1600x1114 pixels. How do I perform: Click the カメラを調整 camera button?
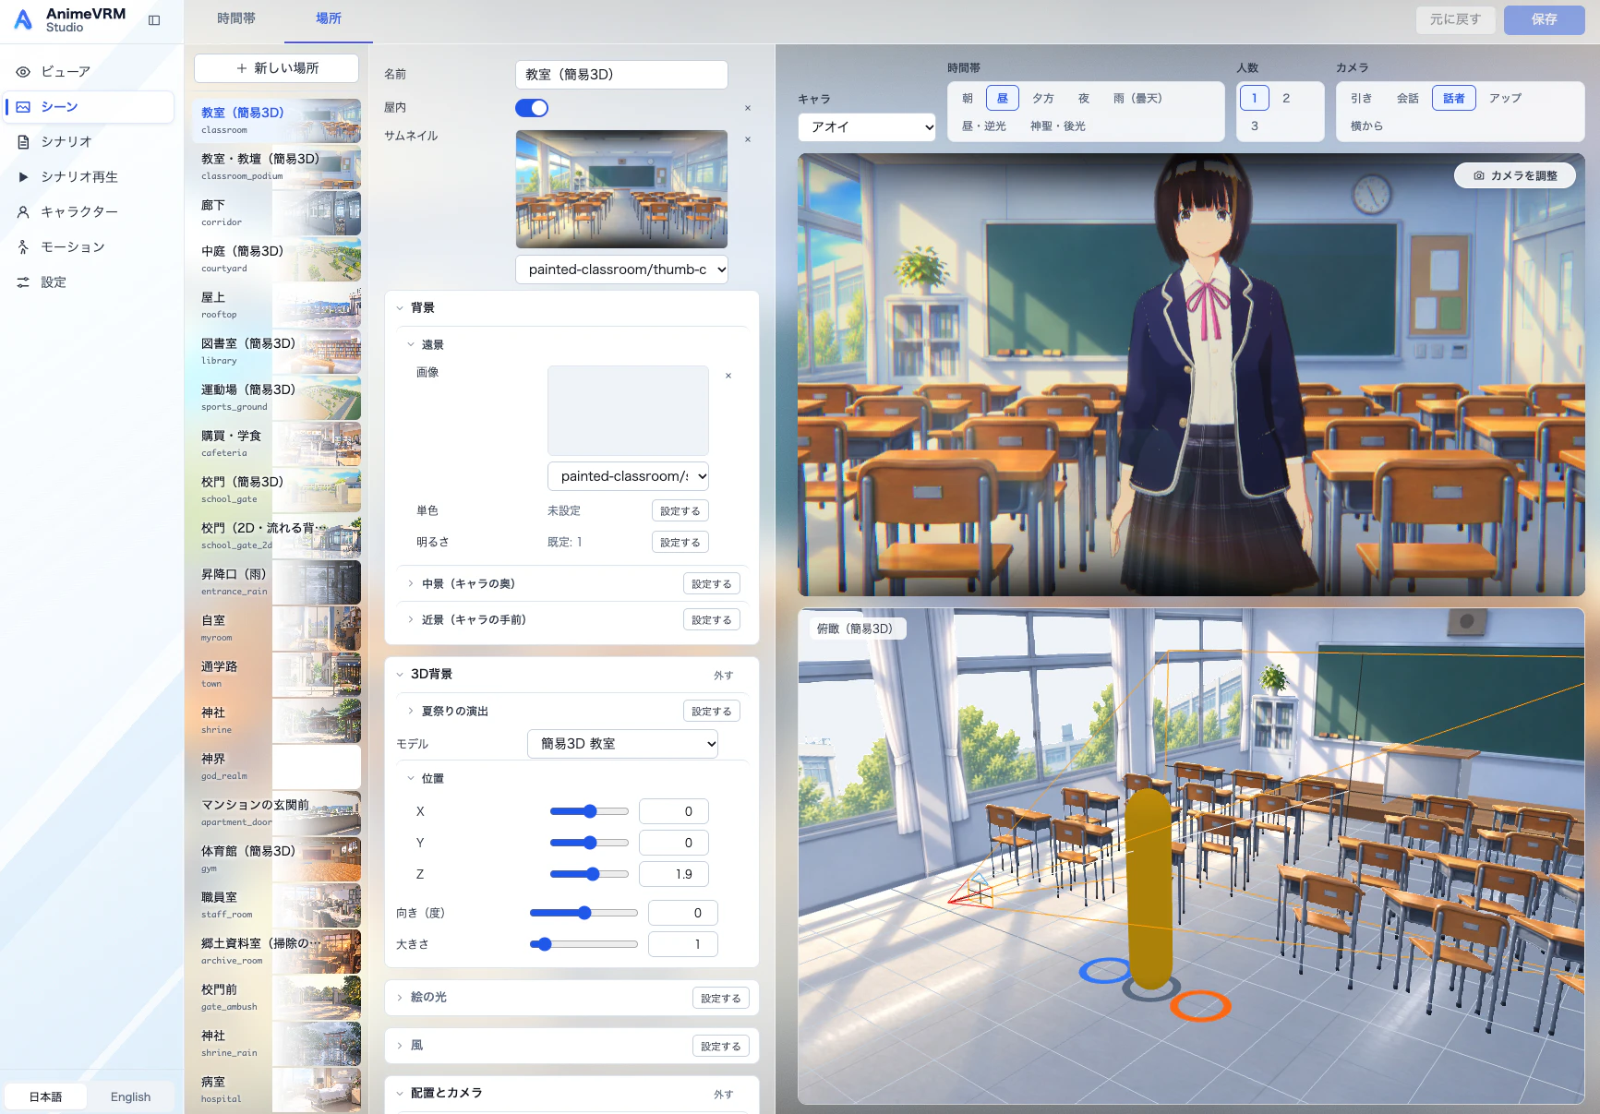tap(1515, 175)
